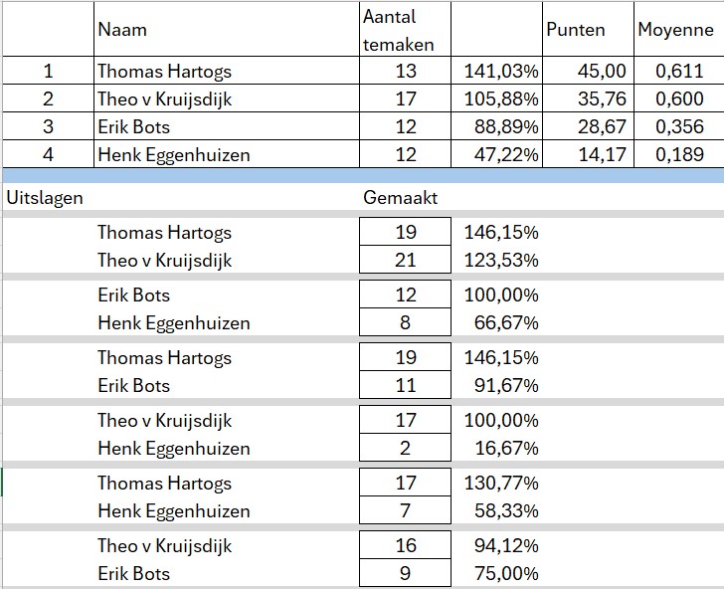The image size is (724, 589).
Task: Click the 0,600 moyenne cell
Action: click(677, 98)
